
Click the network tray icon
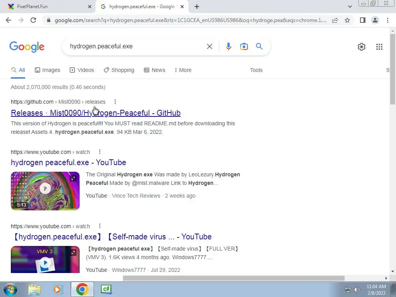(348, 290)
